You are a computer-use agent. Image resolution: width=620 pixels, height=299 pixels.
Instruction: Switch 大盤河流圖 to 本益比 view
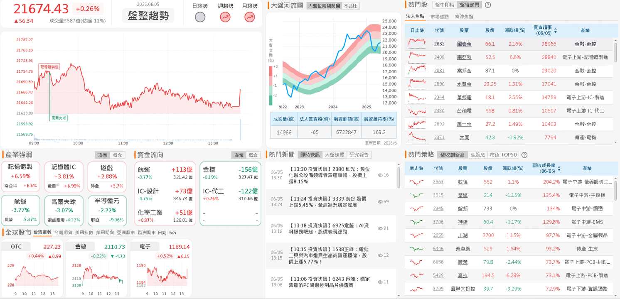pyautogui.click(x=350, y=6)
